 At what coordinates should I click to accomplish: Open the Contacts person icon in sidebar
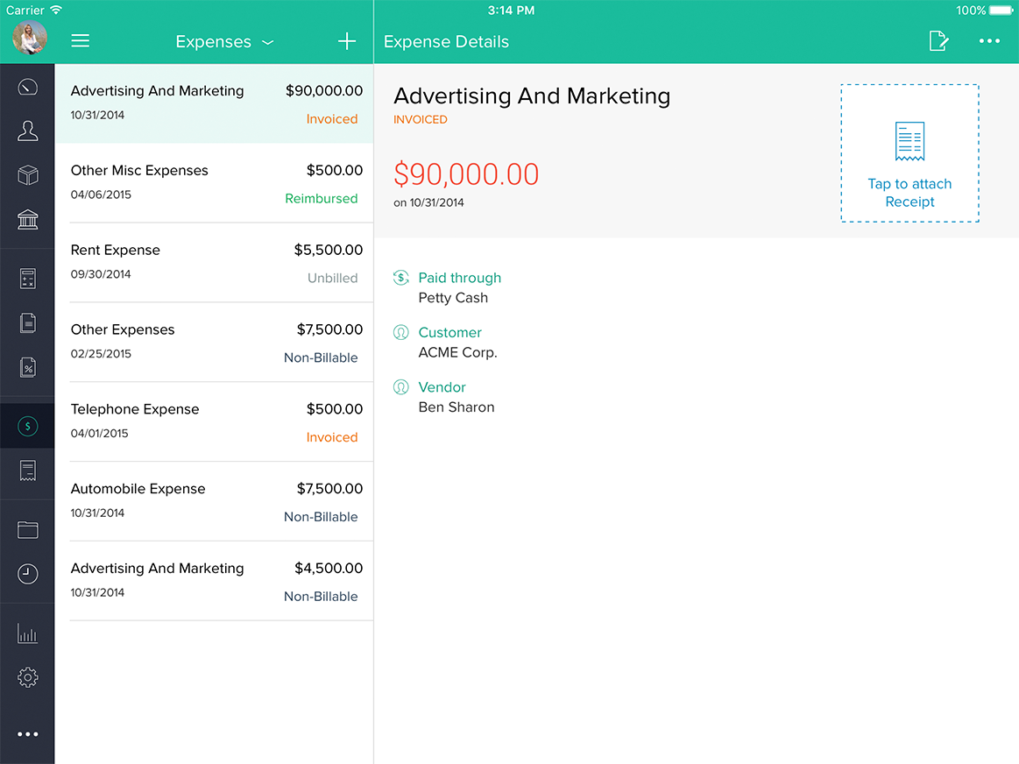(x=27, y=131)
